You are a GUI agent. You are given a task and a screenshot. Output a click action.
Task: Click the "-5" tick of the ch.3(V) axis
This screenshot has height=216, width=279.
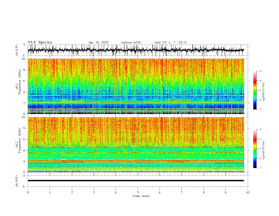pyautogui.click(x=24, y=187)
